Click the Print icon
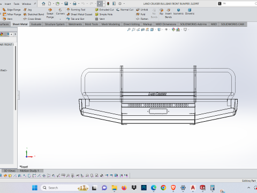Image resolution: width=257 pixels, height=193 pixels. (74, 4)
